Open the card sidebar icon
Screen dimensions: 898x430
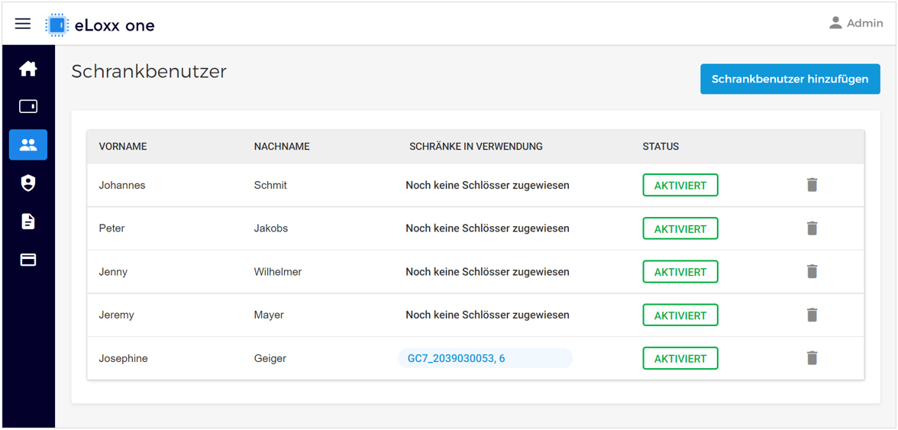pyautogui.click(x=28, y=260)
